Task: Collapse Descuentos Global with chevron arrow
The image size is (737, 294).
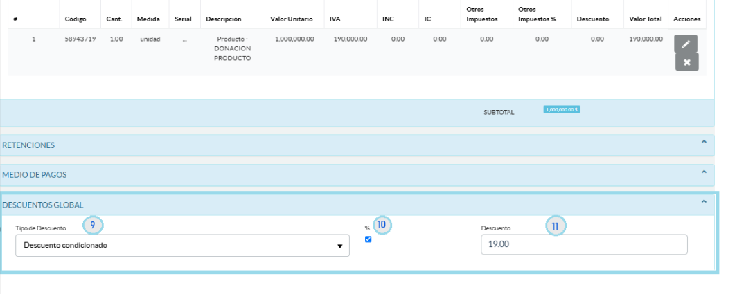Action: [x=704, y=201]
